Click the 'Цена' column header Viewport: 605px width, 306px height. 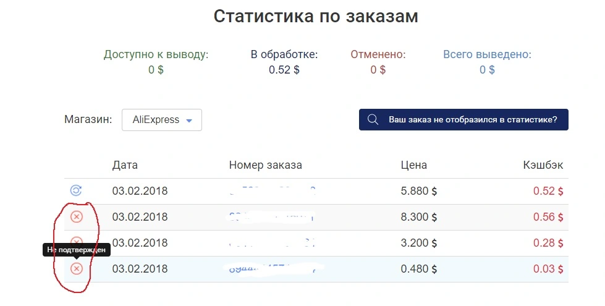click(413, 165)
